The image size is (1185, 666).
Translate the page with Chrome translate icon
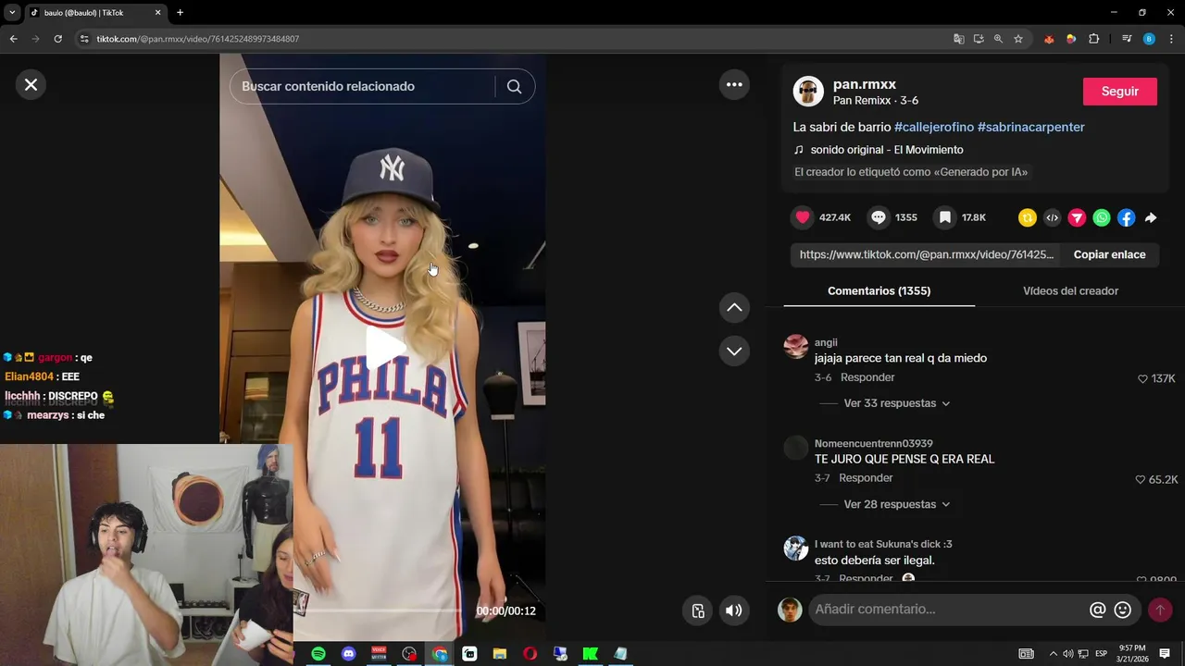958,39
